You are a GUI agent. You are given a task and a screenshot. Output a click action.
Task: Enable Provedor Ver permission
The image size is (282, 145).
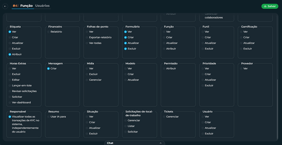click(x=241, y=69)
